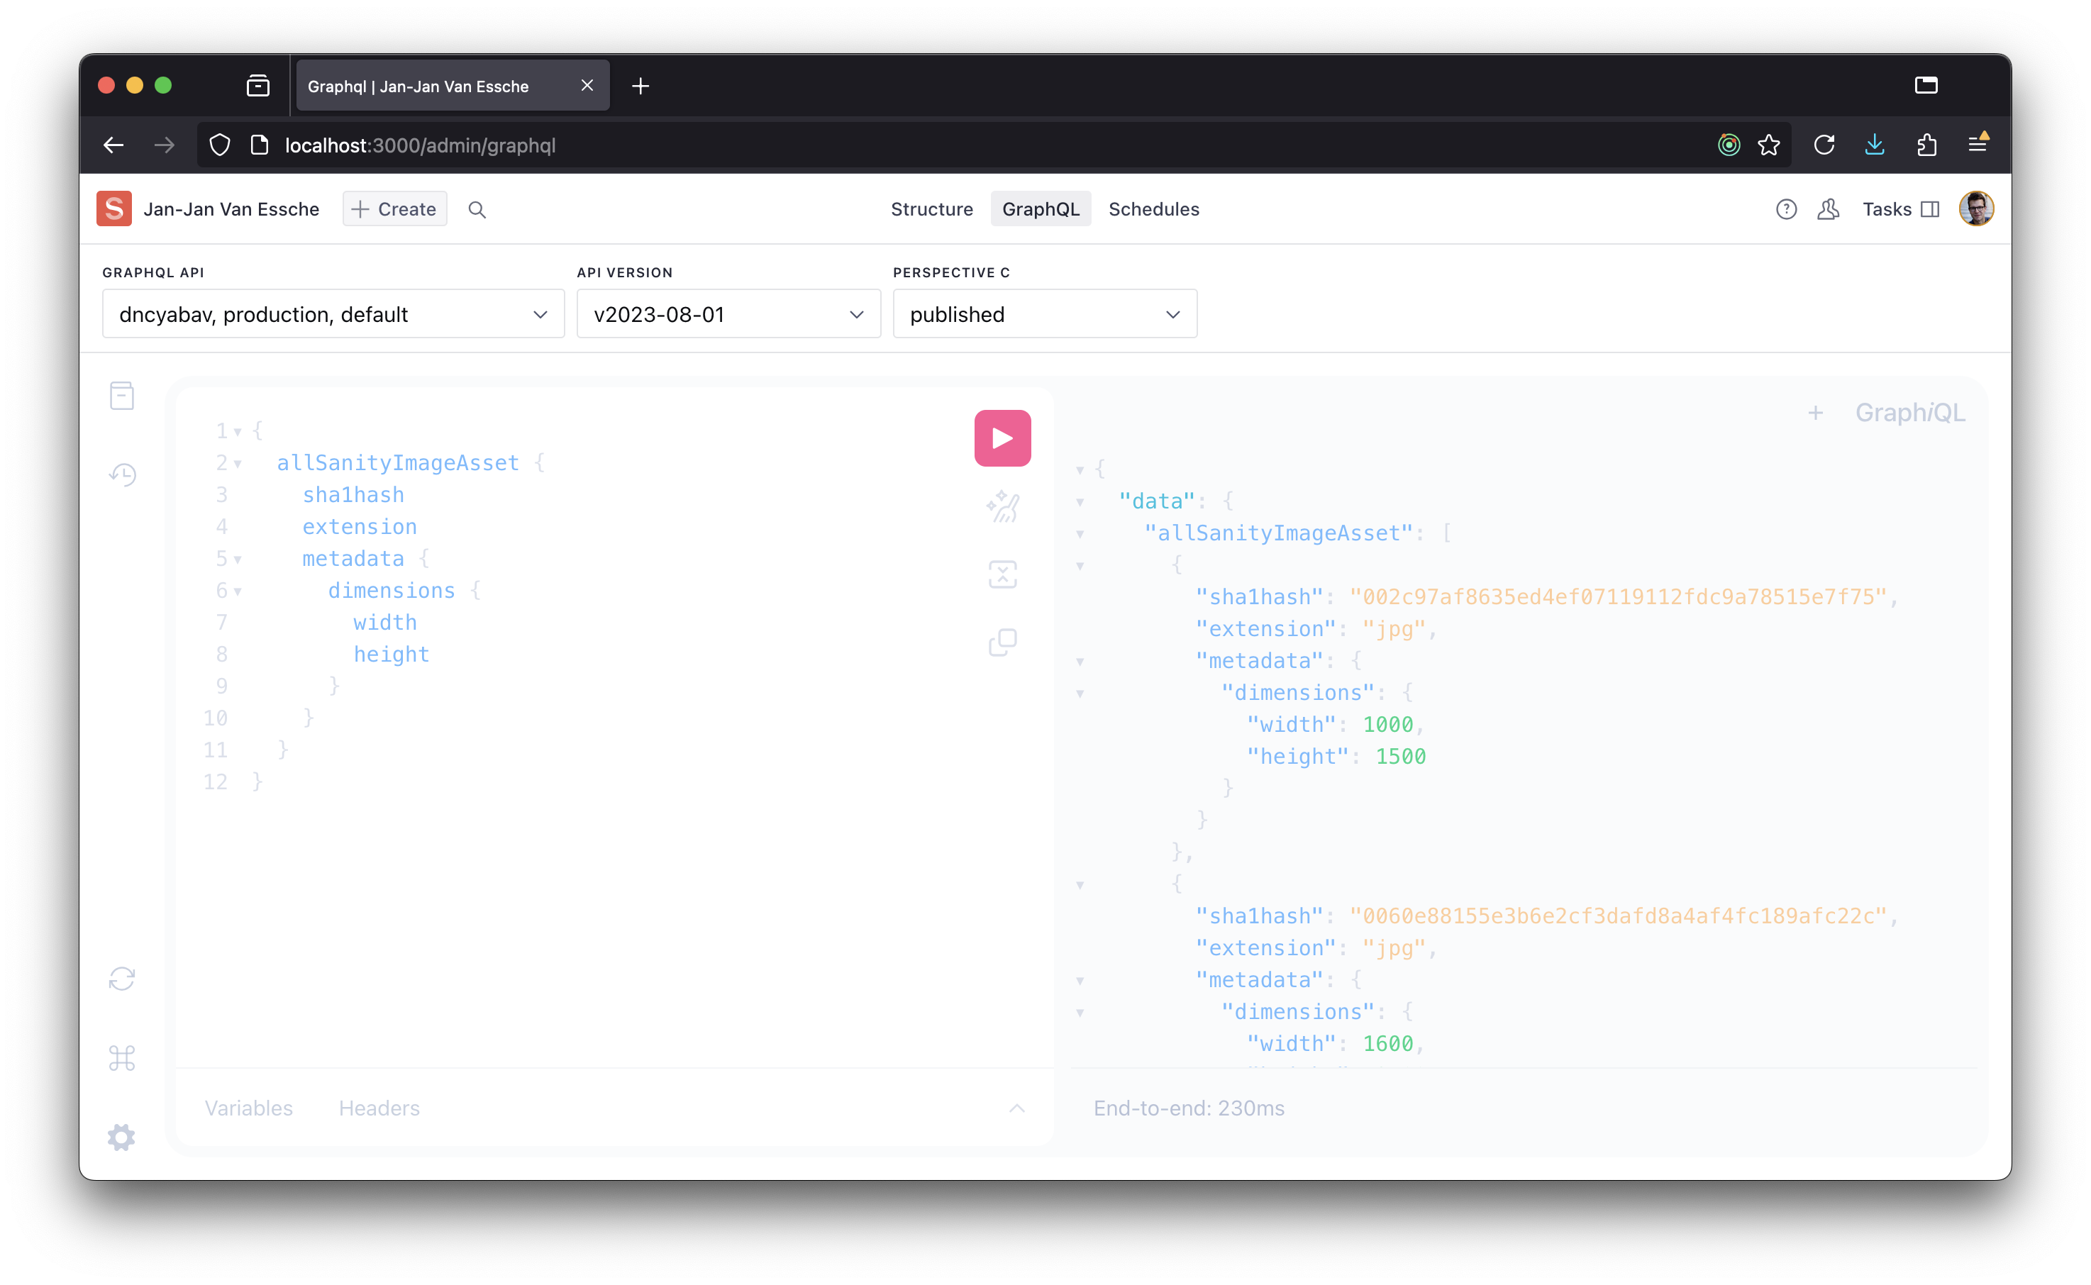This screenshot has height=1285, width=2091.
Task: Select the GraphQL API dropdown
Action: 331,313
